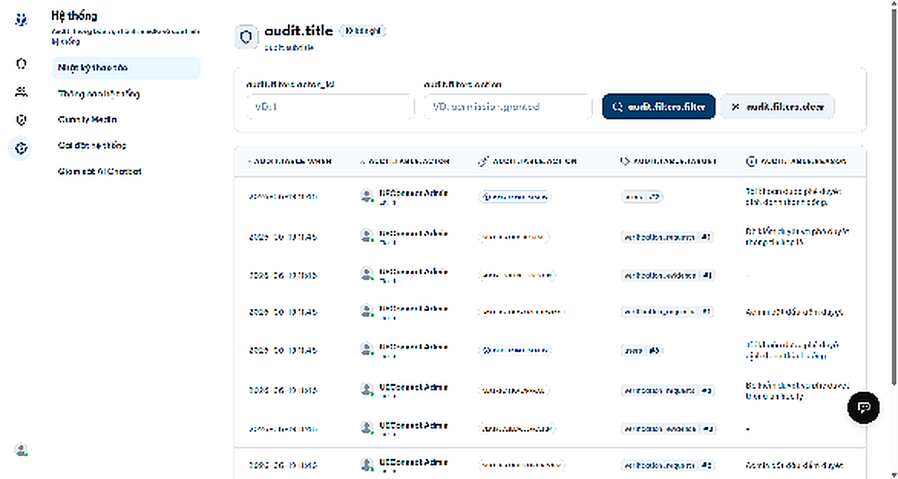Click the when column header label

click(293, 161)
